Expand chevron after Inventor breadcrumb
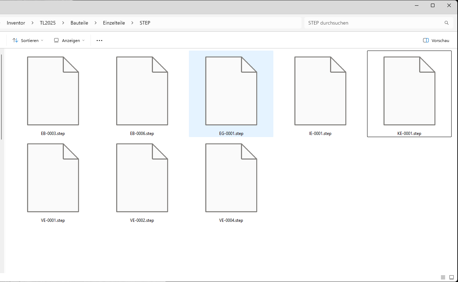 [32, 23]
